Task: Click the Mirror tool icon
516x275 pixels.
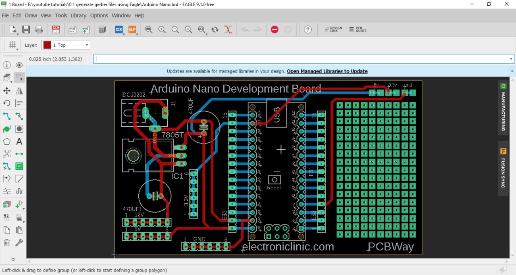Action: [19, 91]
